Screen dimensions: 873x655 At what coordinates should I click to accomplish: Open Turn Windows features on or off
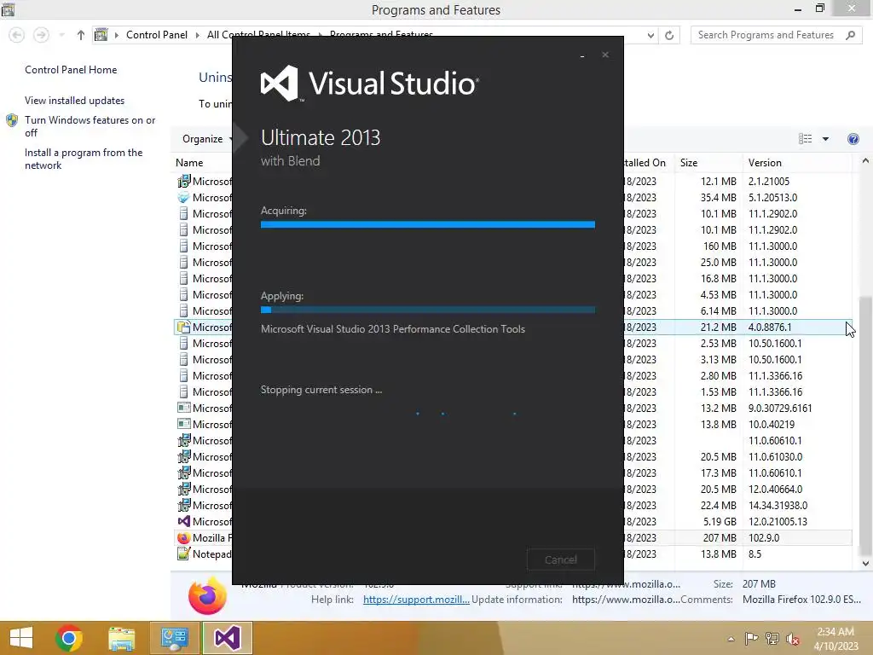(90, 126)
